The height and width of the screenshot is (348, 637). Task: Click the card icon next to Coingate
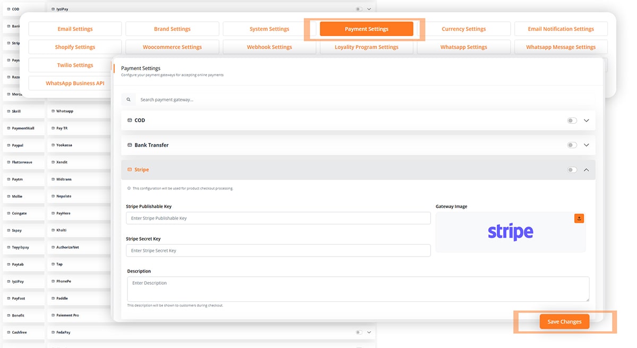coord(8,213)
